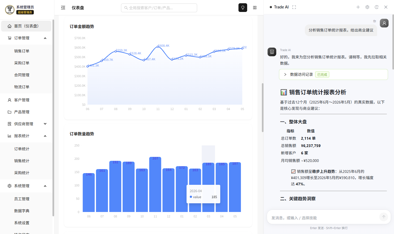Open Trade AI chat history icon

(377, 7)
